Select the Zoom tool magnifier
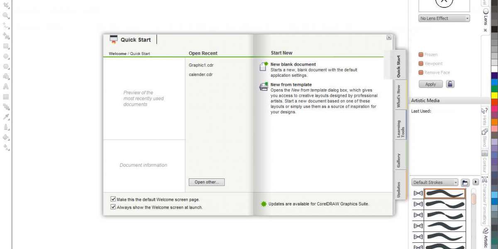The height and width of the screenshot is (249, 498). (x=6, y=16)
